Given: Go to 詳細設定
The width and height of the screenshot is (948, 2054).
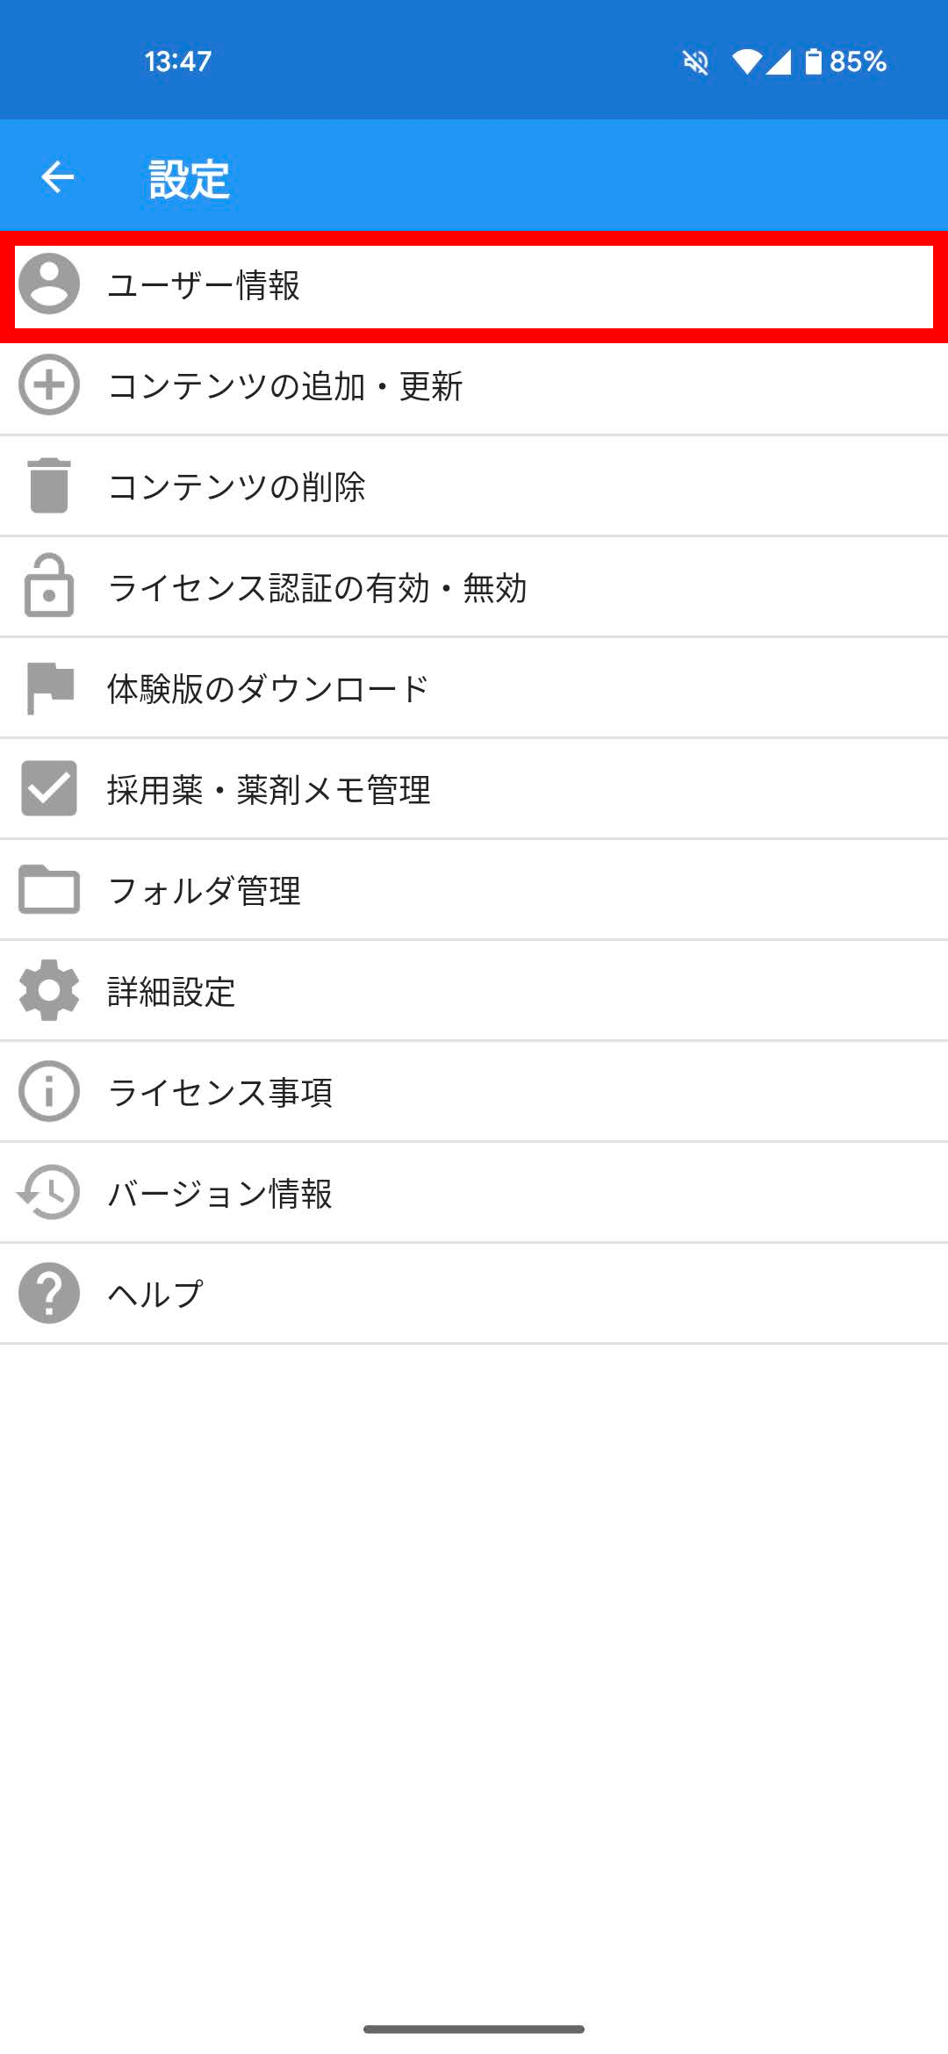Looking at the screenshot, I should click(x=171, y=993).
